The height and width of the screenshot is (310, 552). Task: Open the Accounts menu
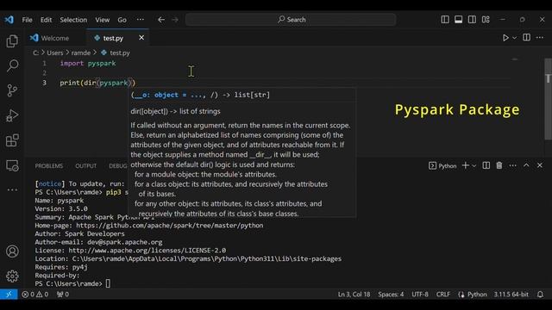click(x=12, y=251)
